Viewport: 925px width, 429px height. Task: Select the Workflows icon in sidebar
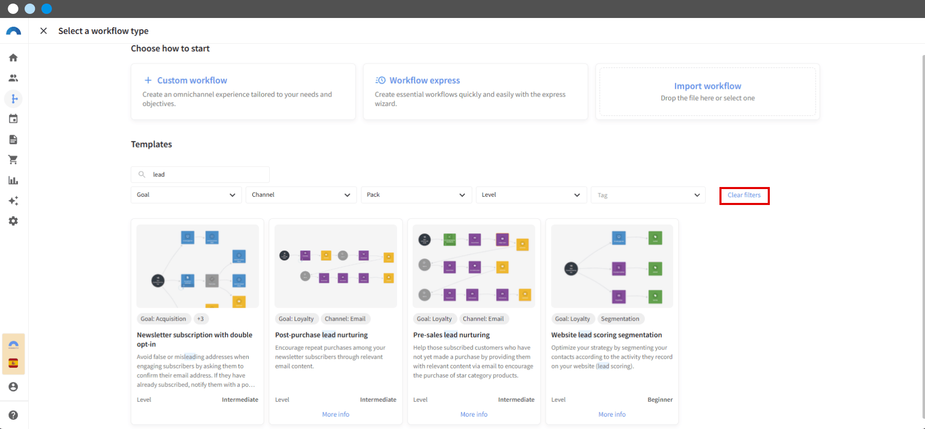13,99
